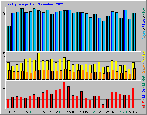Click green day 6 on the x-axis
The width and height of the screenshot is (147, 115).
click(31, 112)
